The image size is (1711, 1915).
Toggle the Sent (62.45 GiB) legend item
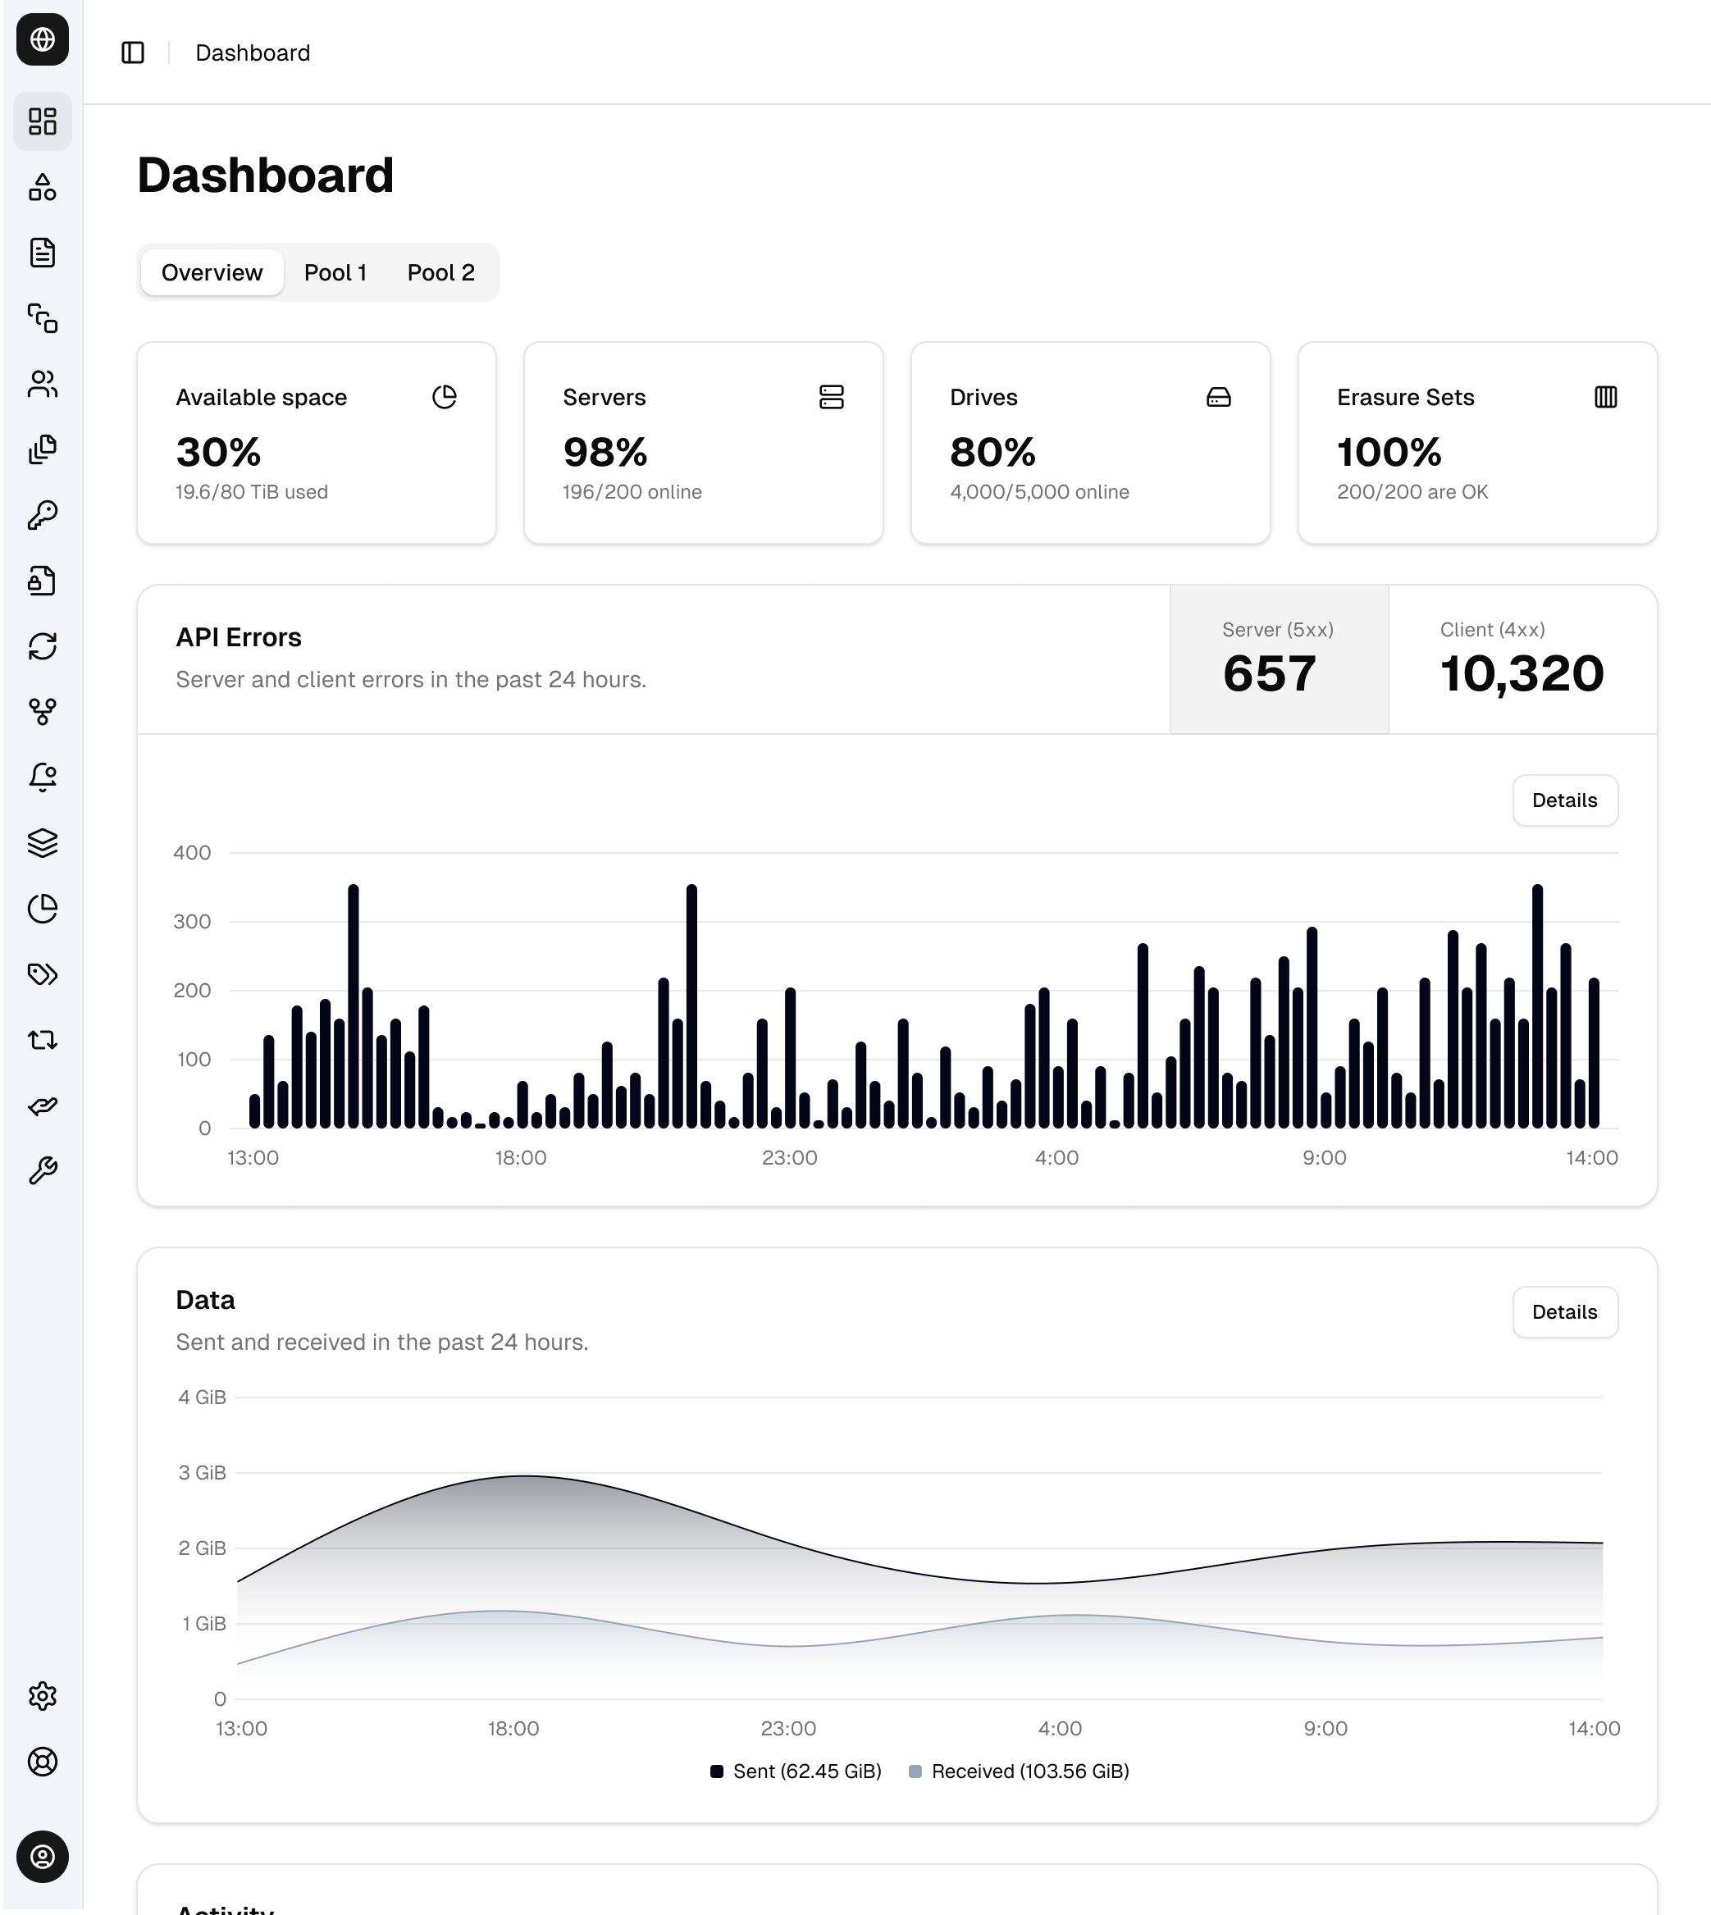(796, 1771)
